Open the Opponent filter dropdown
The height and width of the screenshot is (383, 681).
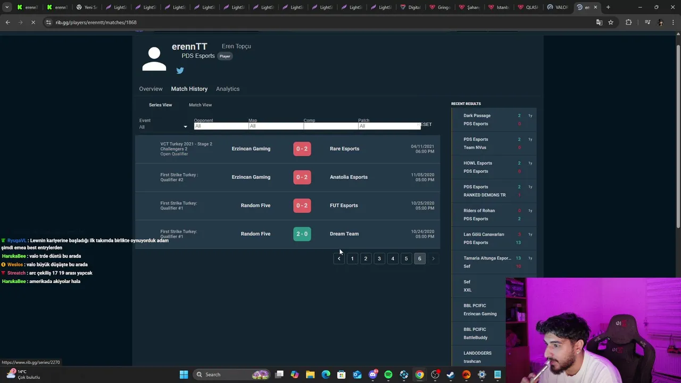[221, 126]
